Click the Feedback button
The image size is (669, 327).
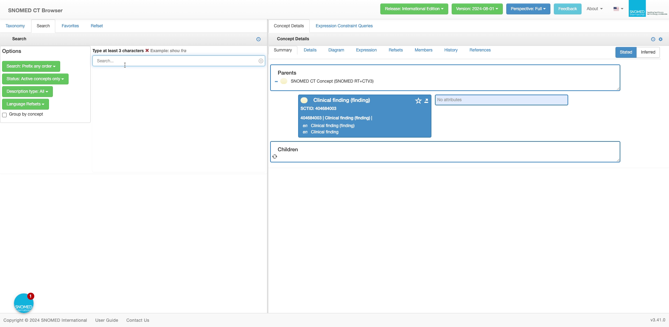pos(567,9)
